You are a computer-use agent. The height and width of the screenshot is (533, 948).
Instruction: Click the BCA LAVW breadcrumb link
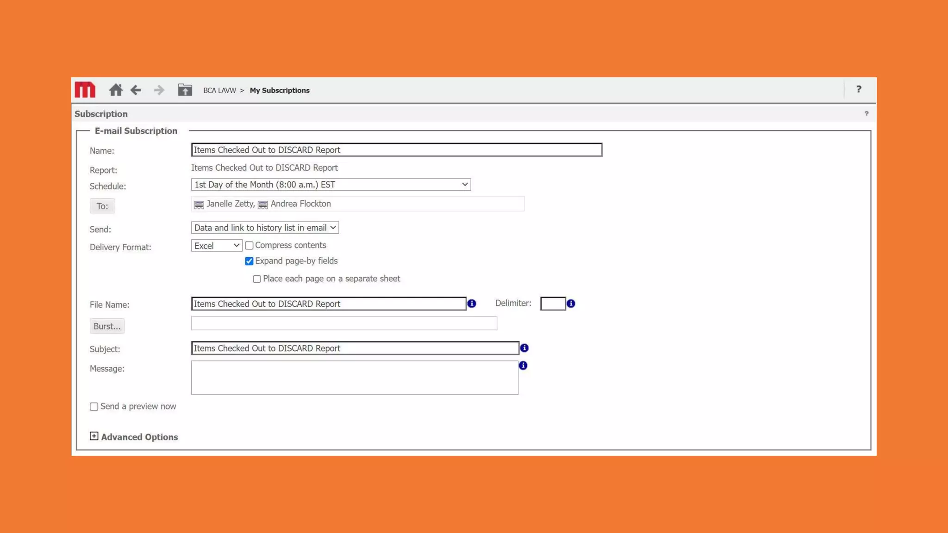tap(219, 90)
